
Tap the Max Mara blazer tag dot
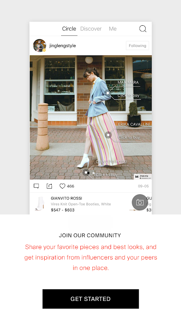point(108,93)
